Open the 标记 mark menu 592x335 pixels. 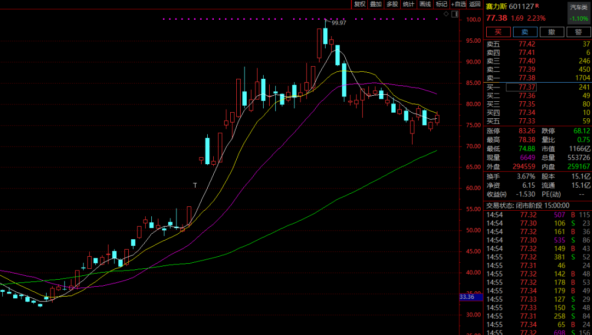(441, 4)
